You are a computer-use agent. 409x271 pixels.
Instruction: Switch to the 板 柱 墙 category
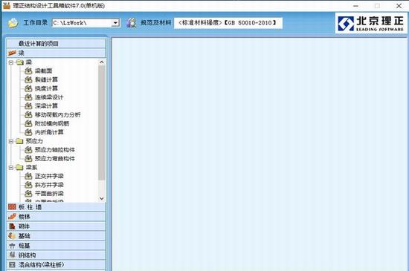(x=56, y=207)
